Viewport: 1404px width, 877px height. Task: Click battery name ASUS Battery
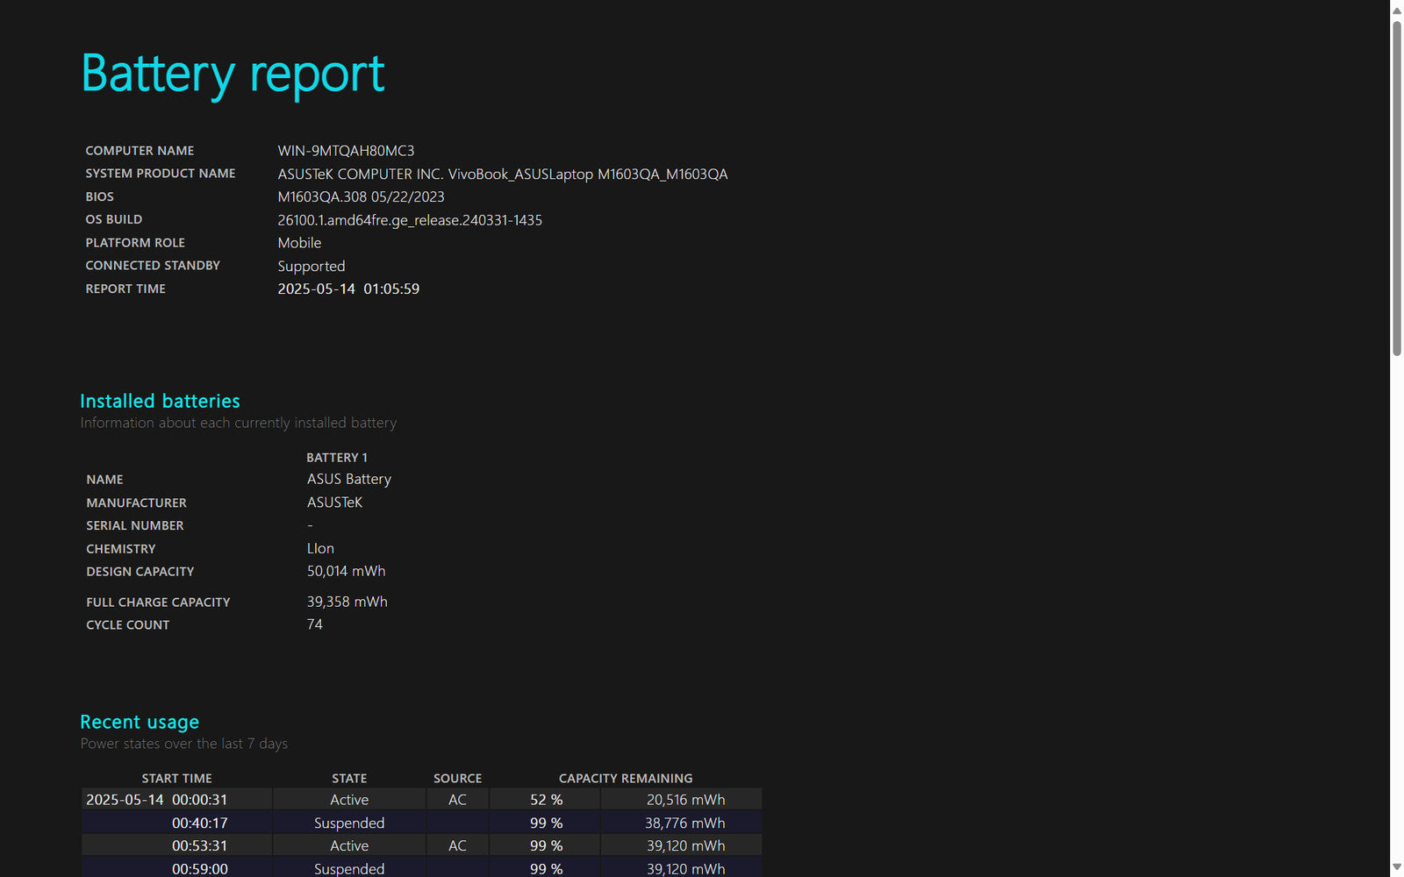click(349, 479)
